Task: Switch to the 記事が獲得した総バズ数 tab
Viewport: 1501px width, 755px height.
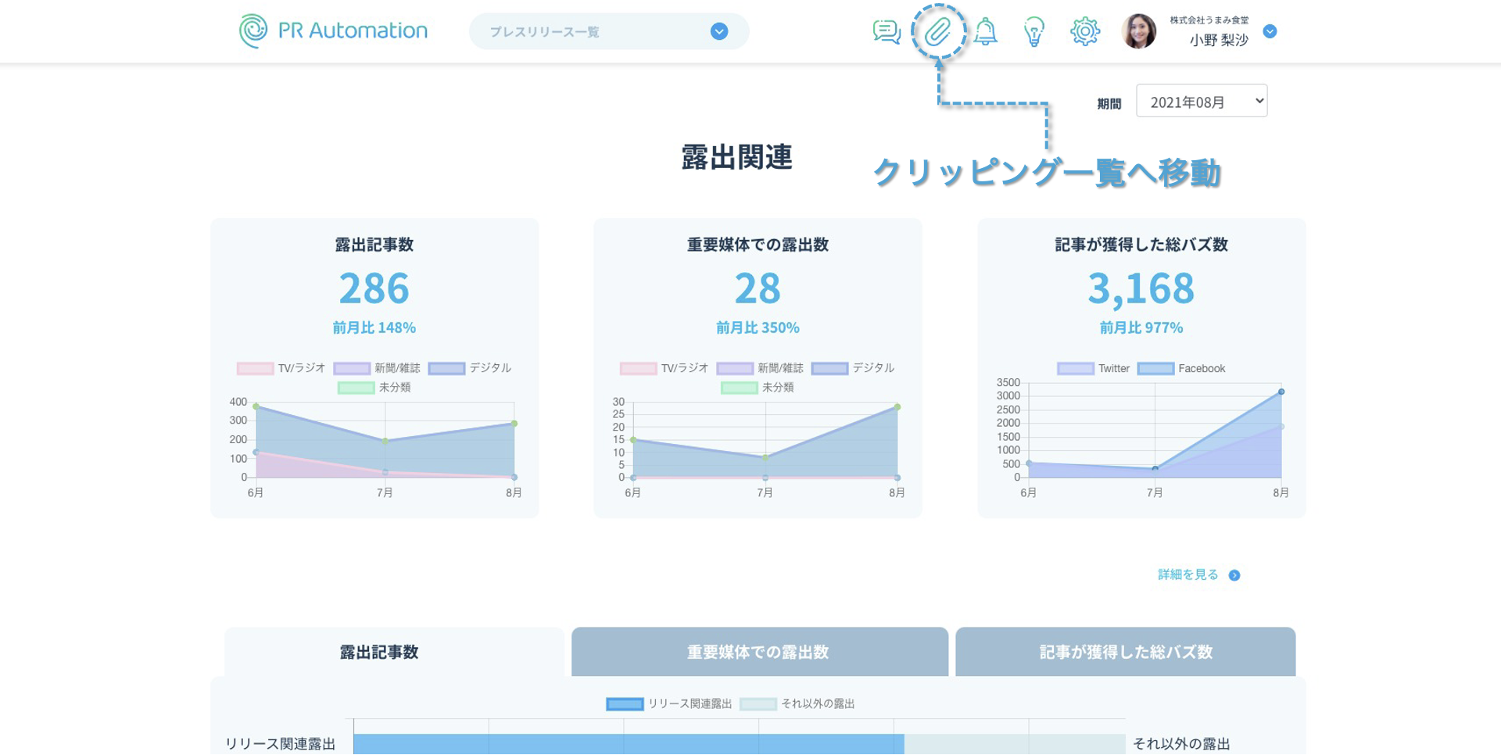Action: click(1125, 652)
